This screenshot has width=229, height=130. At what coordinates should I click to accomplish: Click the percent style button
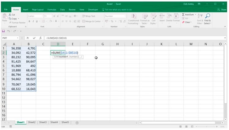(x=112, y=21)
